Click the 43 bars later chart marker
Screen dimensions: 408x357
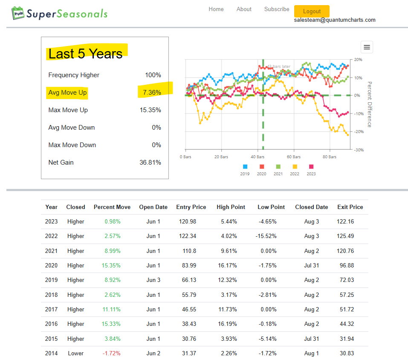[279, 67]
